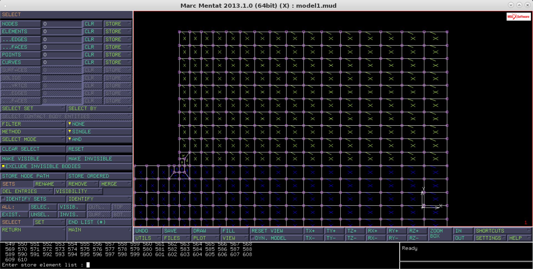Open the SET dropdown beside SELECT

(x=49, y=222)
